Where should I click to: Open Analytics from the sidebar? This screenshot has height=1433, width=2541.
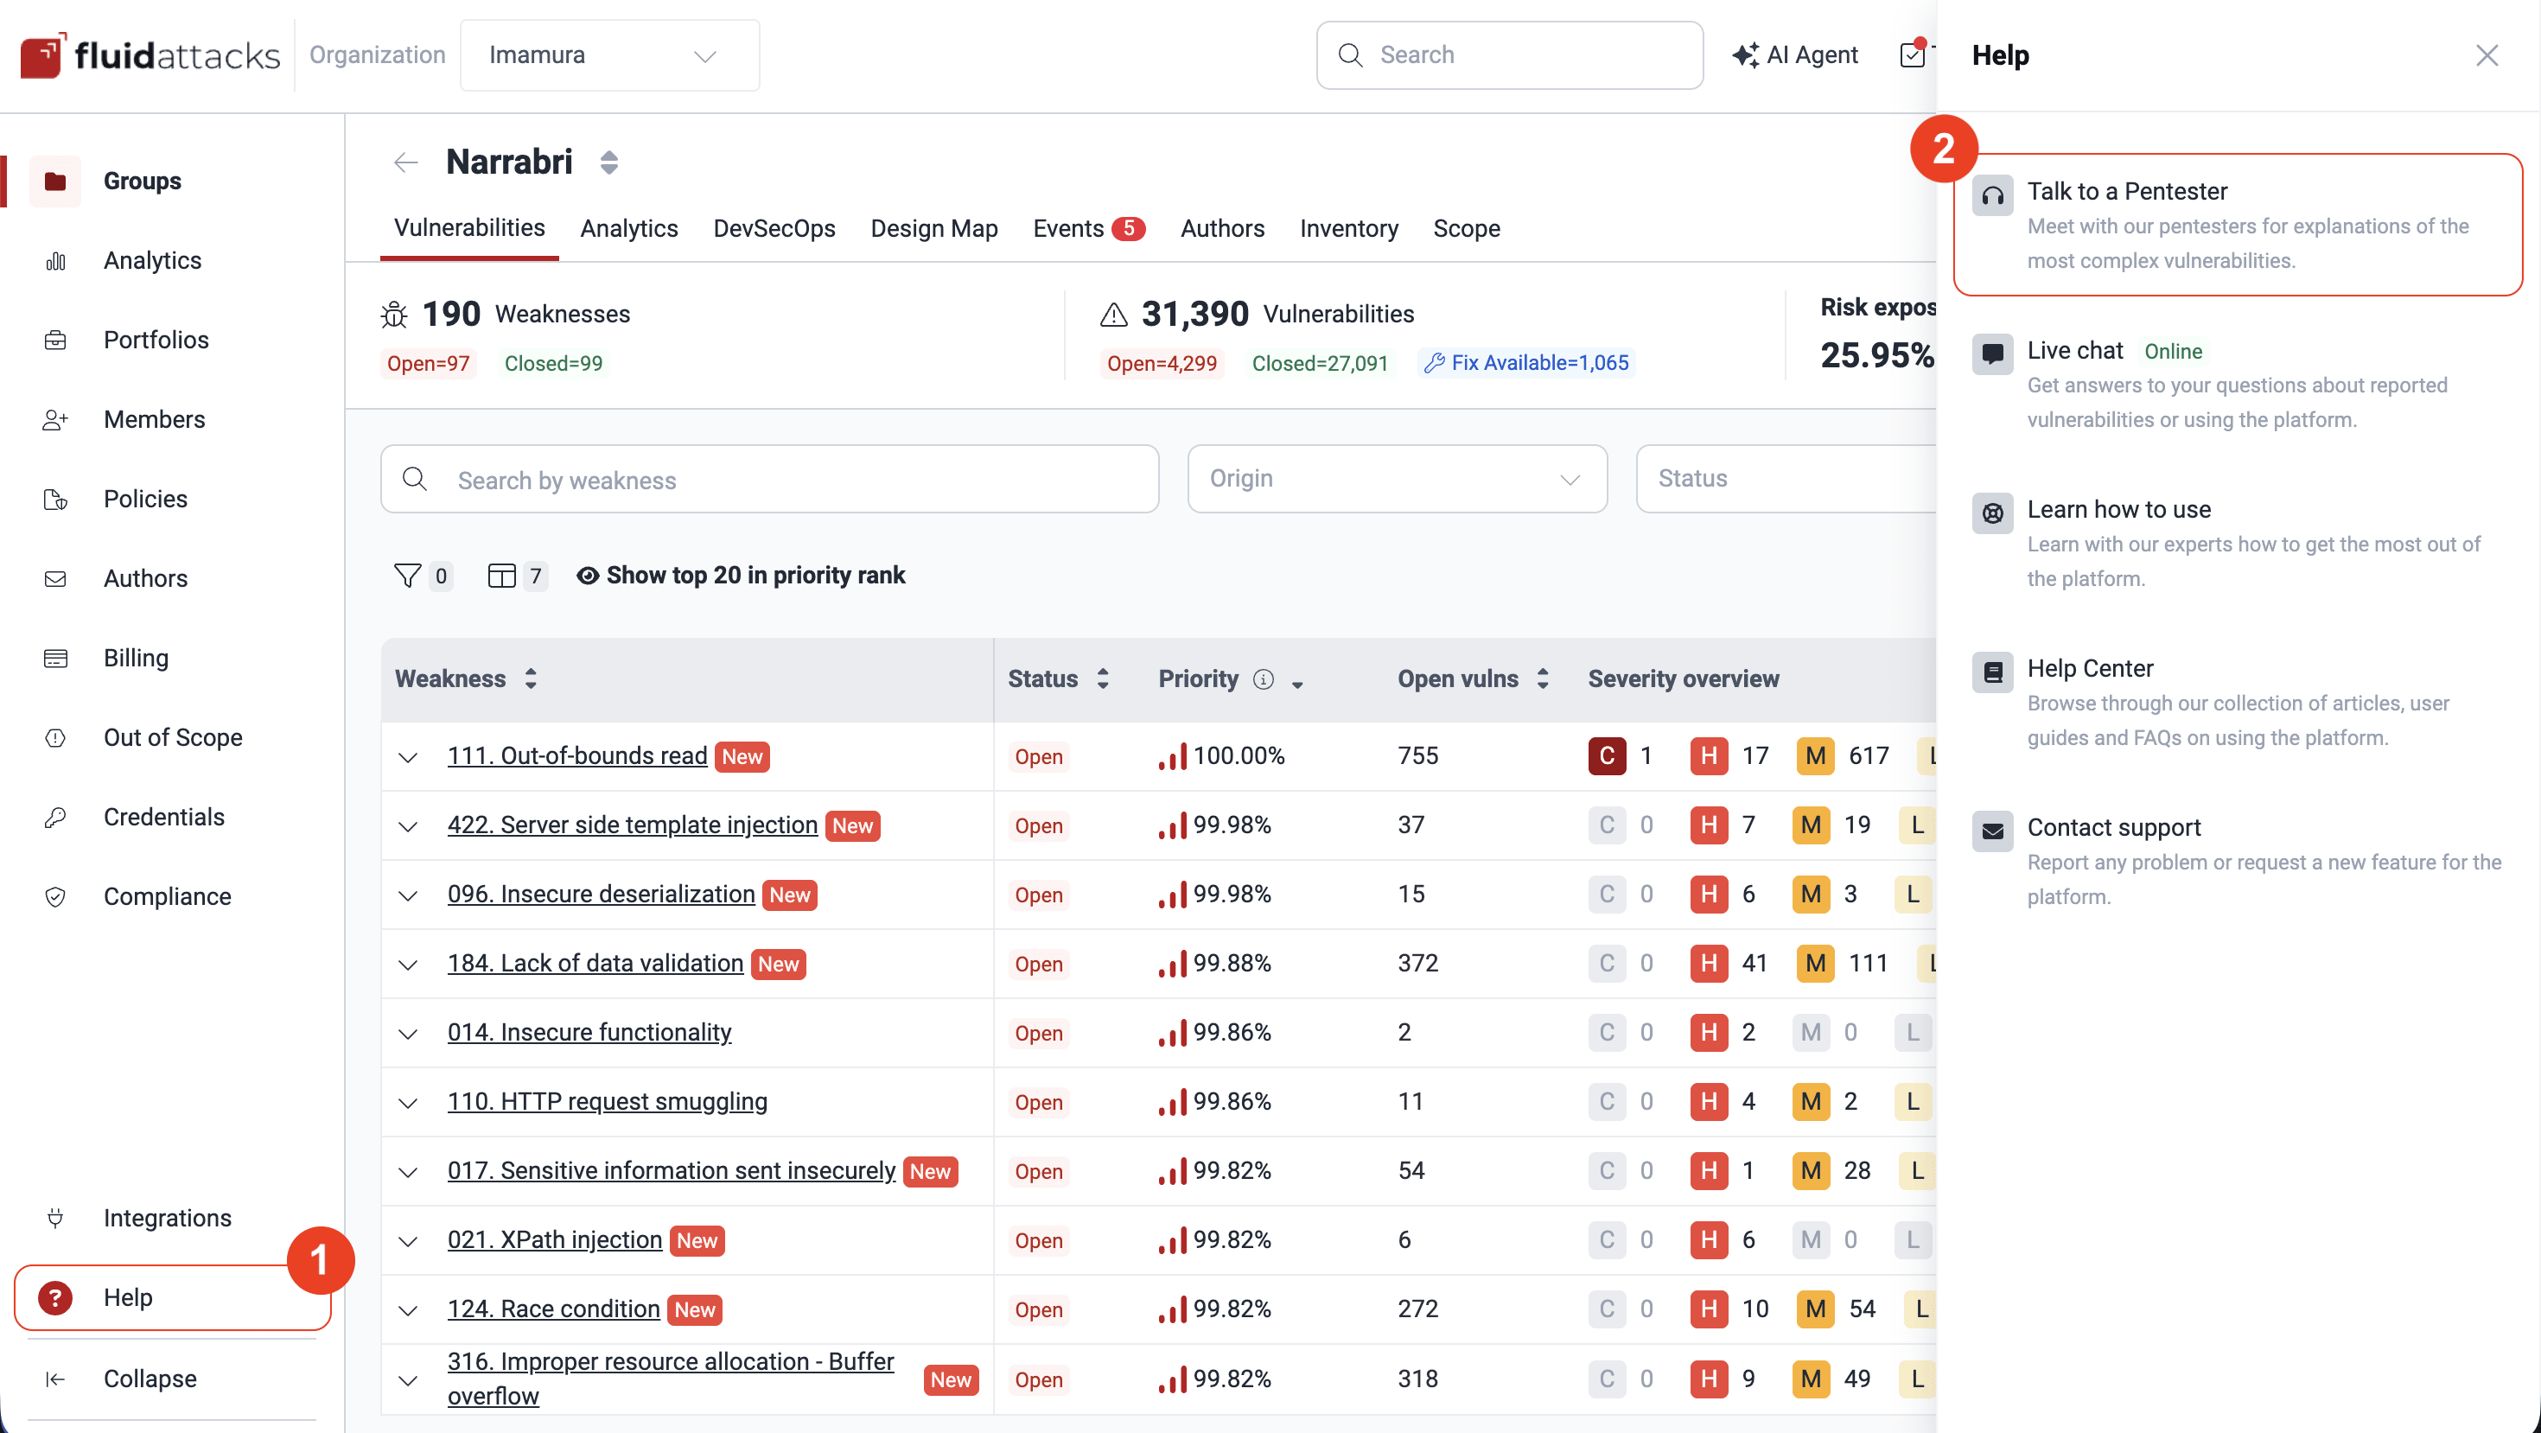click(x=152, y=259)
